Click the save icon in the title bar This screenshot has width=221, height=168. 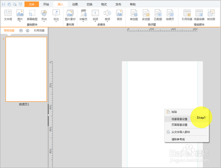pos(3,4)
